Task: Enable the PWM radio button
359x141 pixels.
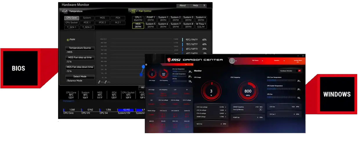Action: tap(68, 40)
